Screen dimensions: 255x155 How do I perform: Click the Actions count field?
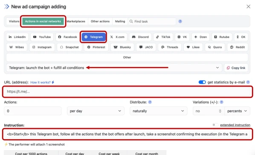coord(33,111)
